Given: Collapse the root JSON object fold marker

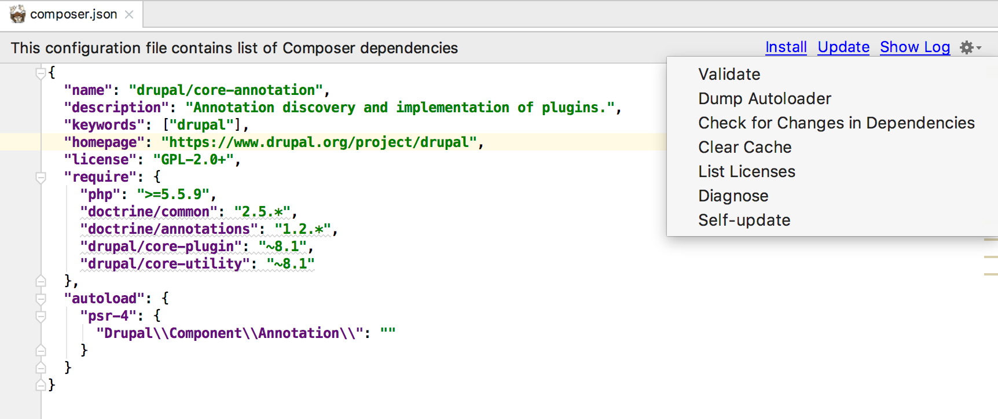Looking at the screenshot, I should click(41, 73).
